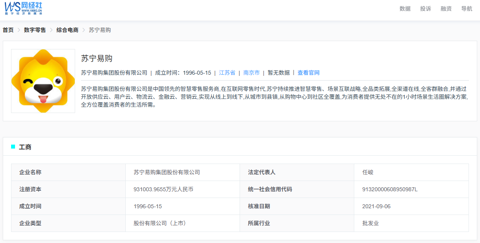Select 1996-05-15 date in the table
This screenshot has height=243, width=480.
[148, 206]
